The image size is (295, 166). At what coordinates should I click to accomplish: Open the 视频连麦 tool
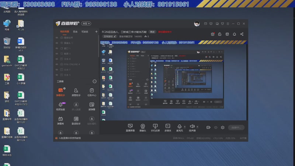(60, 106)
